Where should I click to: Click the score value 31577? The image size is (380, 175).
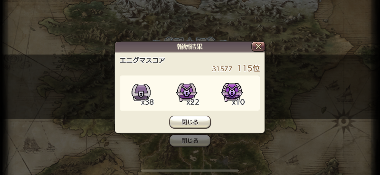pyautogui.click(x=222, y=69)
